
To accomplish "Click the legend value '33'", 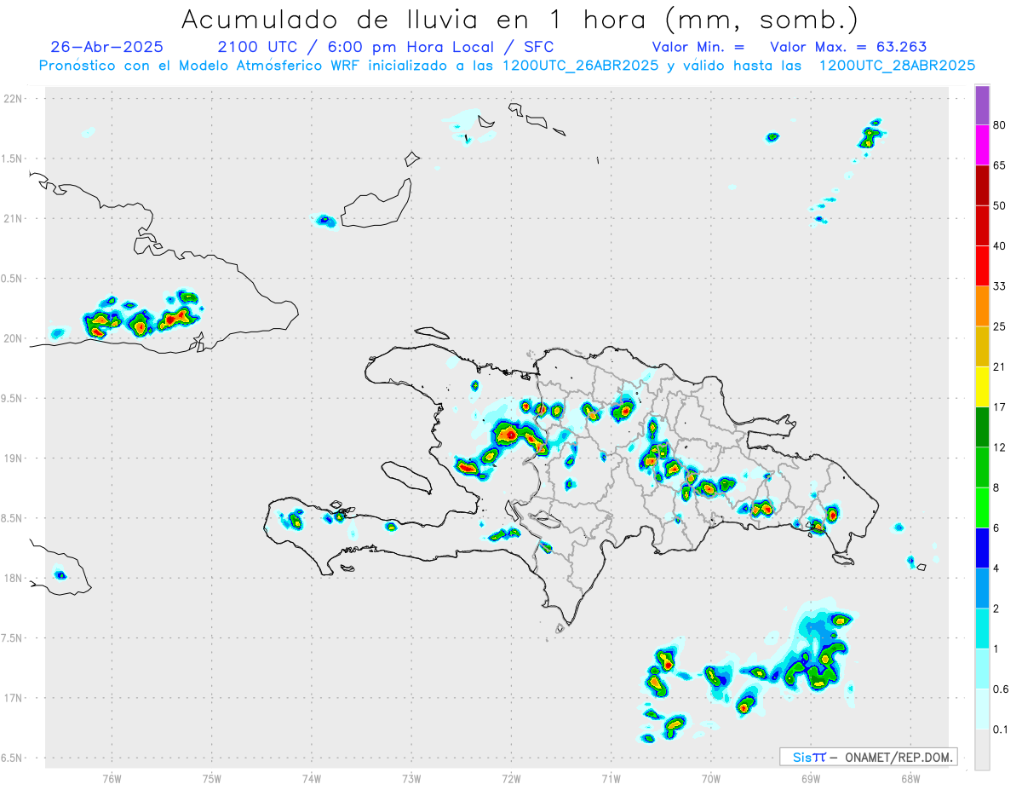I will [x=1000, y=287].
